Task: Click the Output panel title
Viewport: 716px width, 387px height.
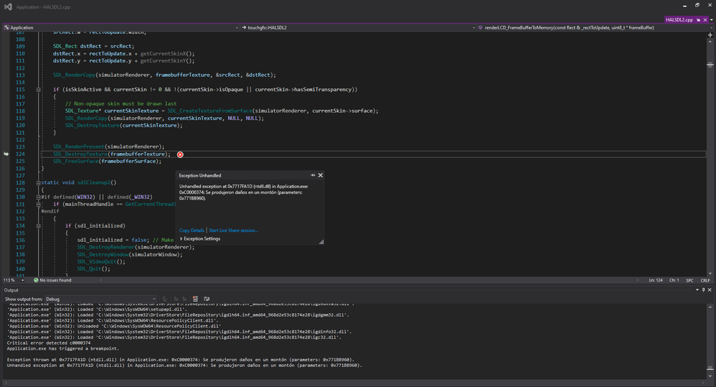Action: [x=11, y=290]
